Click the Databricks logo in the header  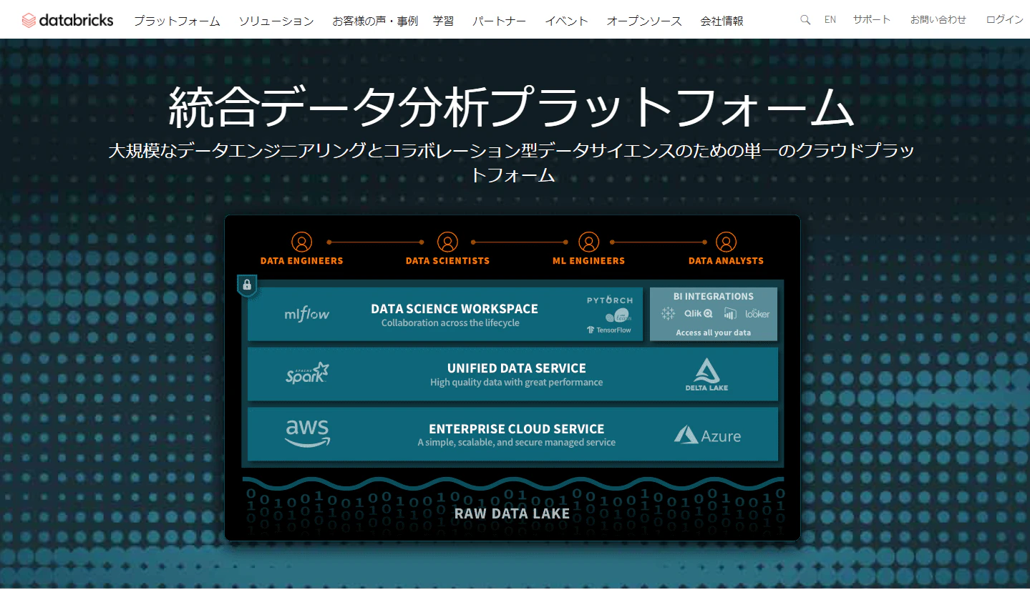click(x=67, y=20)
